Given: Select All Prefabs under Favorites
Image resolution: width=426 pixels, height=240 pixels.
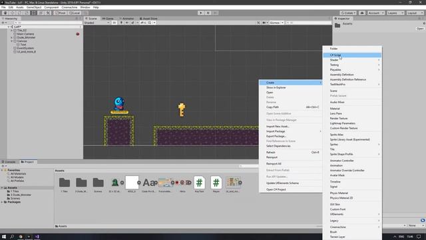Looking at the screenshot, I should coord(17,181).
